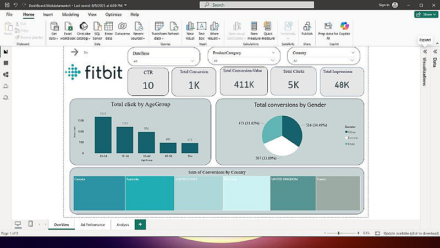
Task: Open More visuals
Action: click(214, 31)
